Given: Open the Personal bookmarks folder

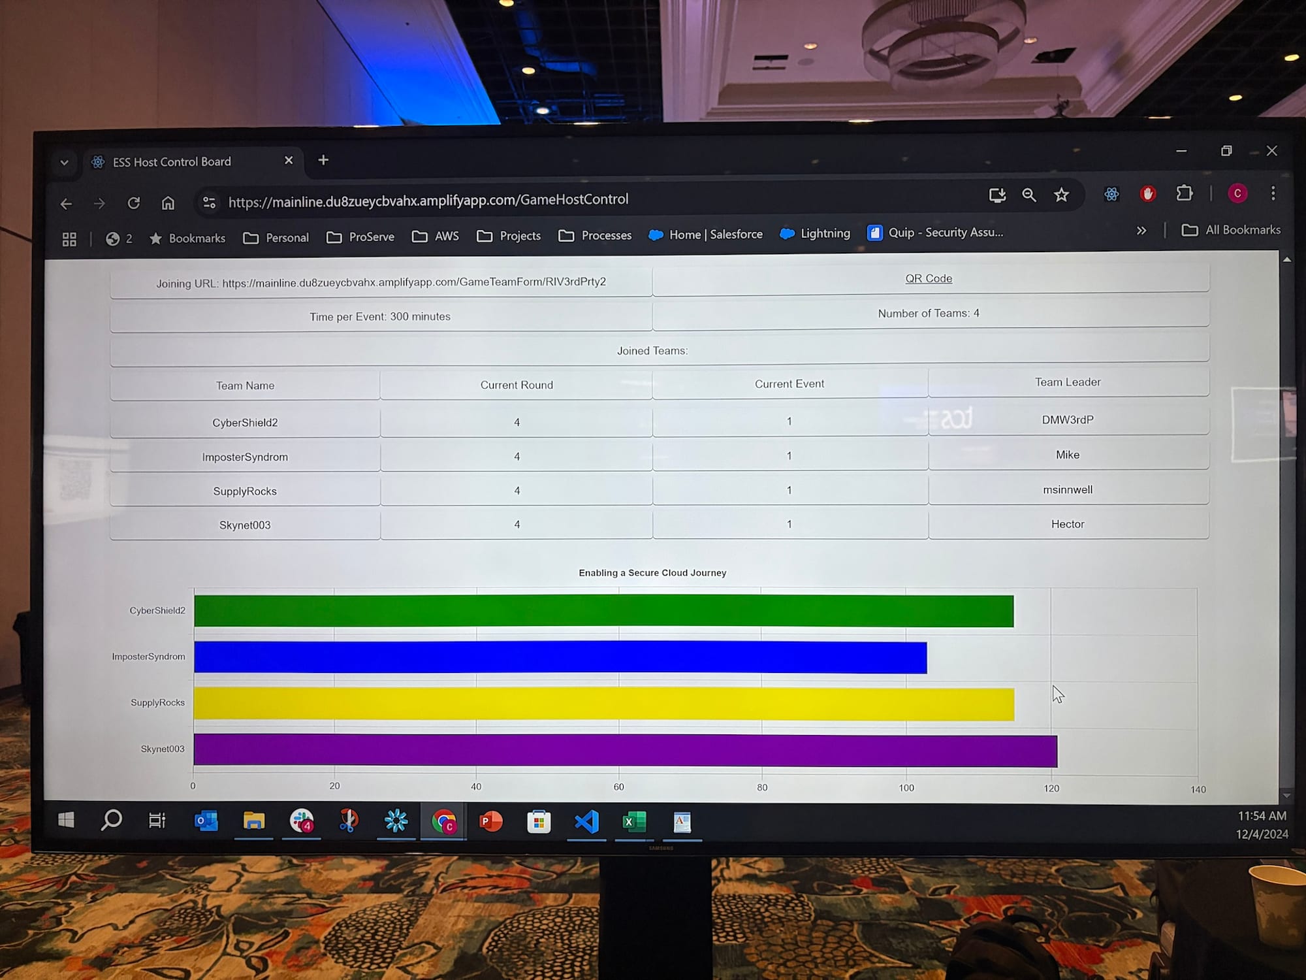Looking at the screenshot, I should pos(276,238).
